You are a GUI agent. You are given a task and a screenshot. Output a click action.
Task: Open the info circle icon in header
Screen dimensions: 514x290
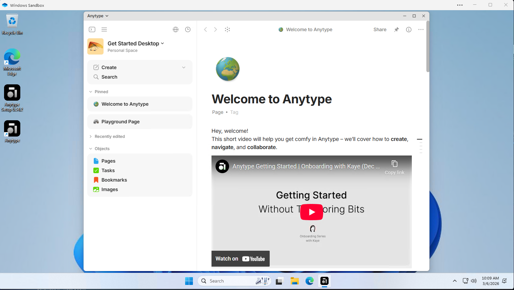[x=409, y=29]
